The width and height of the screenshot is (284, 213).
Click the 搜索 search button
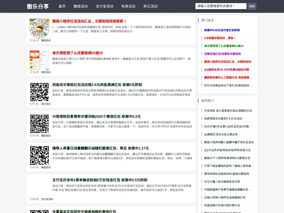point(252,6)
